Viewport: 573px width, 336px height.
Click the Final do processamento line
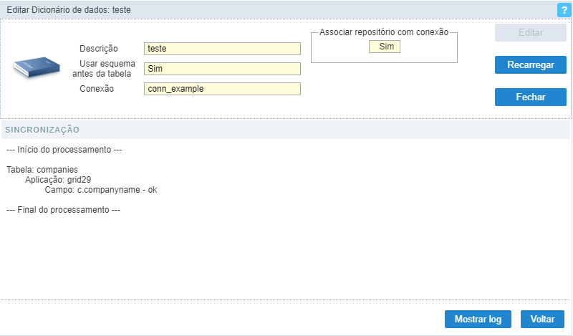point(63,210)
